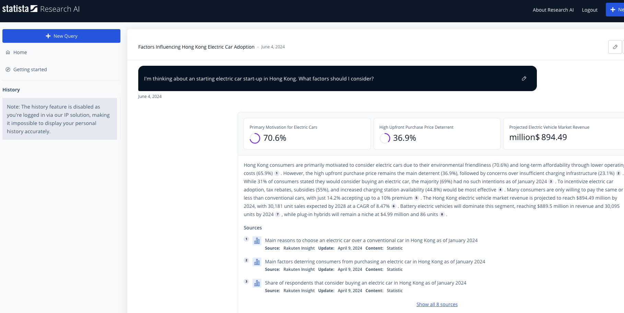Click the edit icon beside the conversation title
The height and width of the screenshot is (313, 624).
pos(615,47)
